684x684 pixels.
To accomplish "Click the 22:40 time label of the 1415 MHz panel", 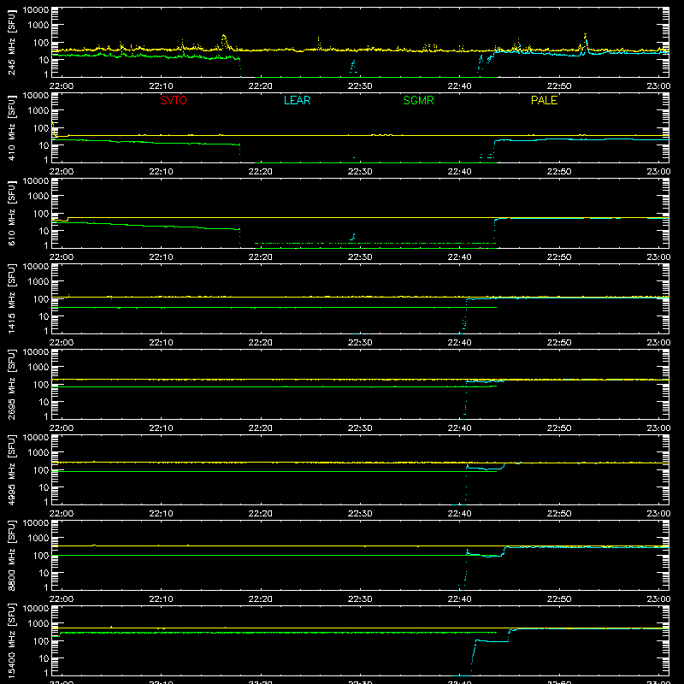I will [x=459, y=343].
